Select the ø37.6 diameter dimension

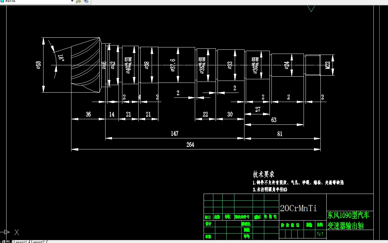pos(173,65)
